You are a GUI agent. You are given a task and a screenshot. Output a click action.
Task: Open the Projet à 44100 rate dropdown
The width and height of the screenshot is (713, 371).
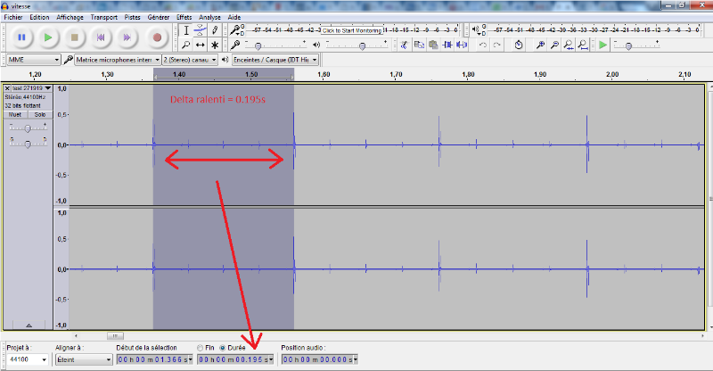point(27,359)
